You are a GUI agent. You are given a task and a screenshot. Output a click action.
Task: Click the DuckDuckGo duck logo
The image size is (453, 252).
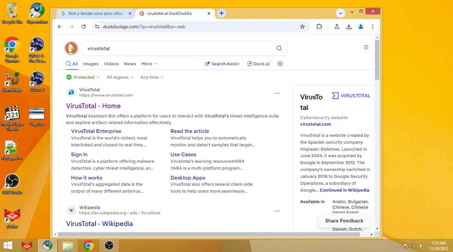pyautogui.click(x=71, y=48)
